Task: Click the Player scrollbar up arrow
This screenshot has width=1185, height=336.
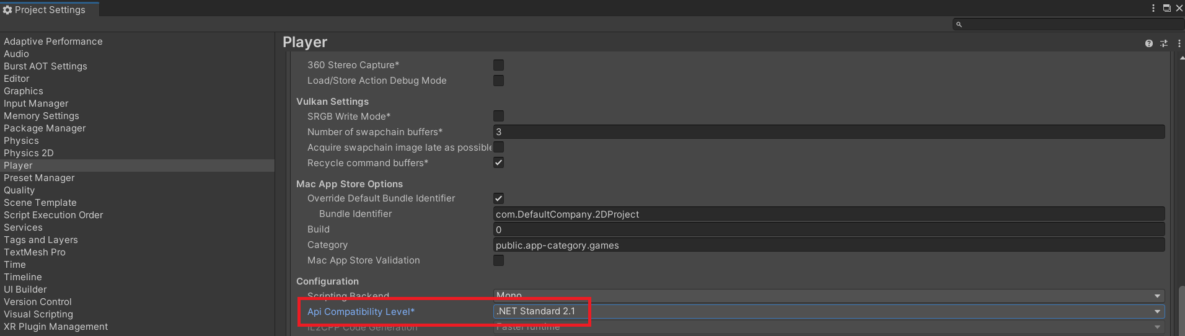Action: click(x=1181, y=57)
